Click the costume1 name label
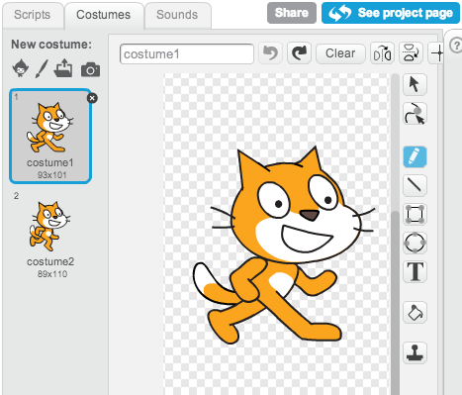Viewport: 462px width, 395px height. coord(50,162)
